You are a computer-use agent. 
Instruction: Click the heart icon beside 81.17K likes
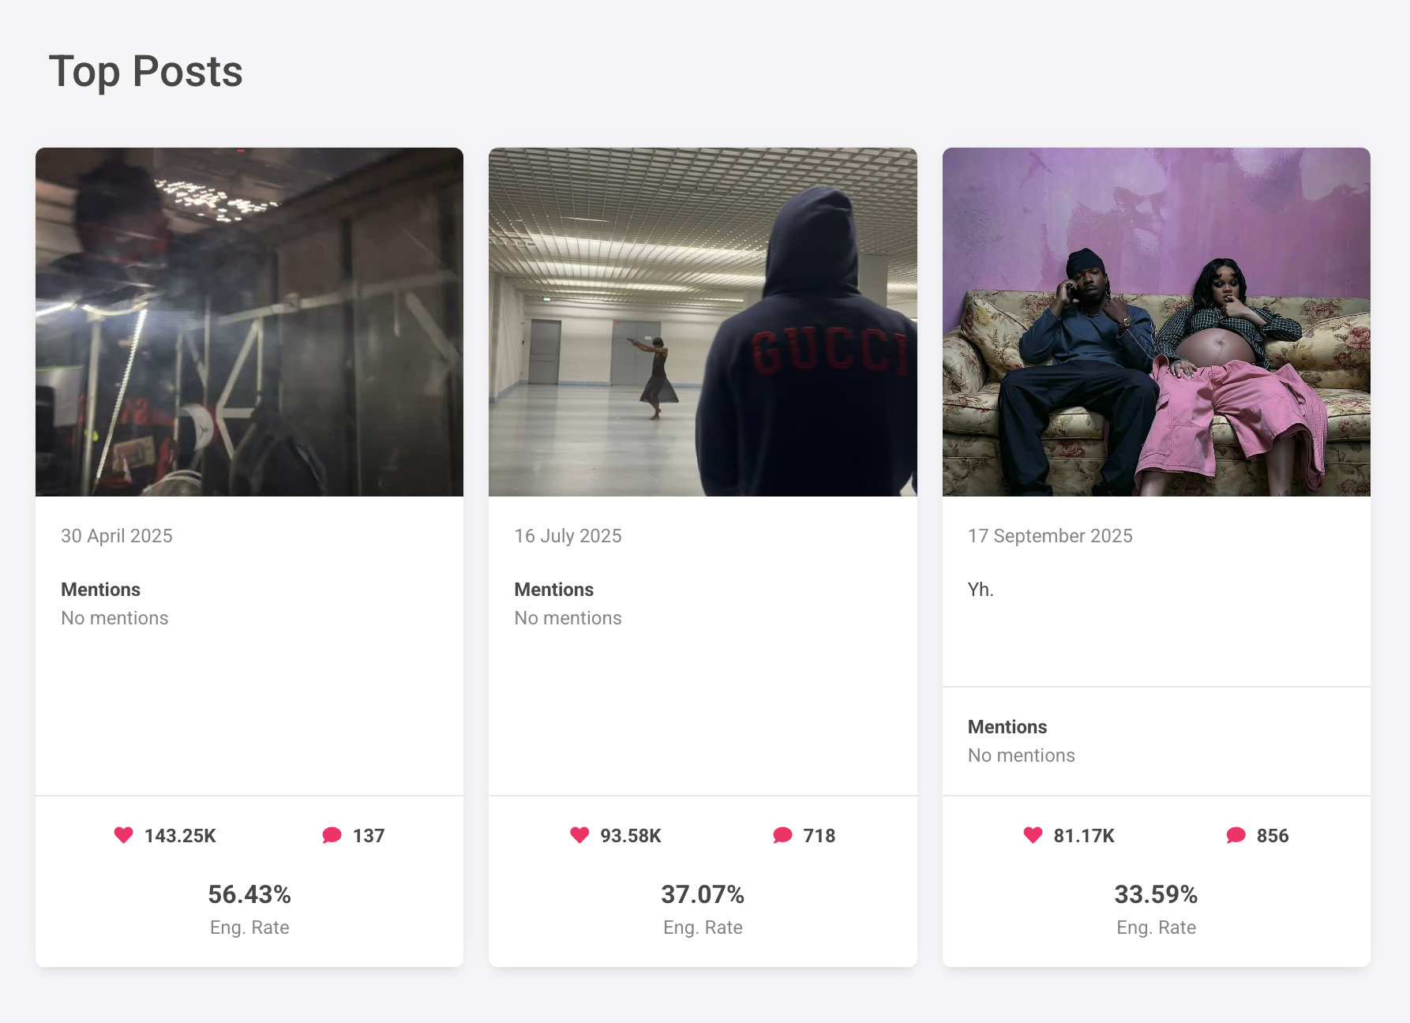pyautogui.click(x=1033, y=835)
